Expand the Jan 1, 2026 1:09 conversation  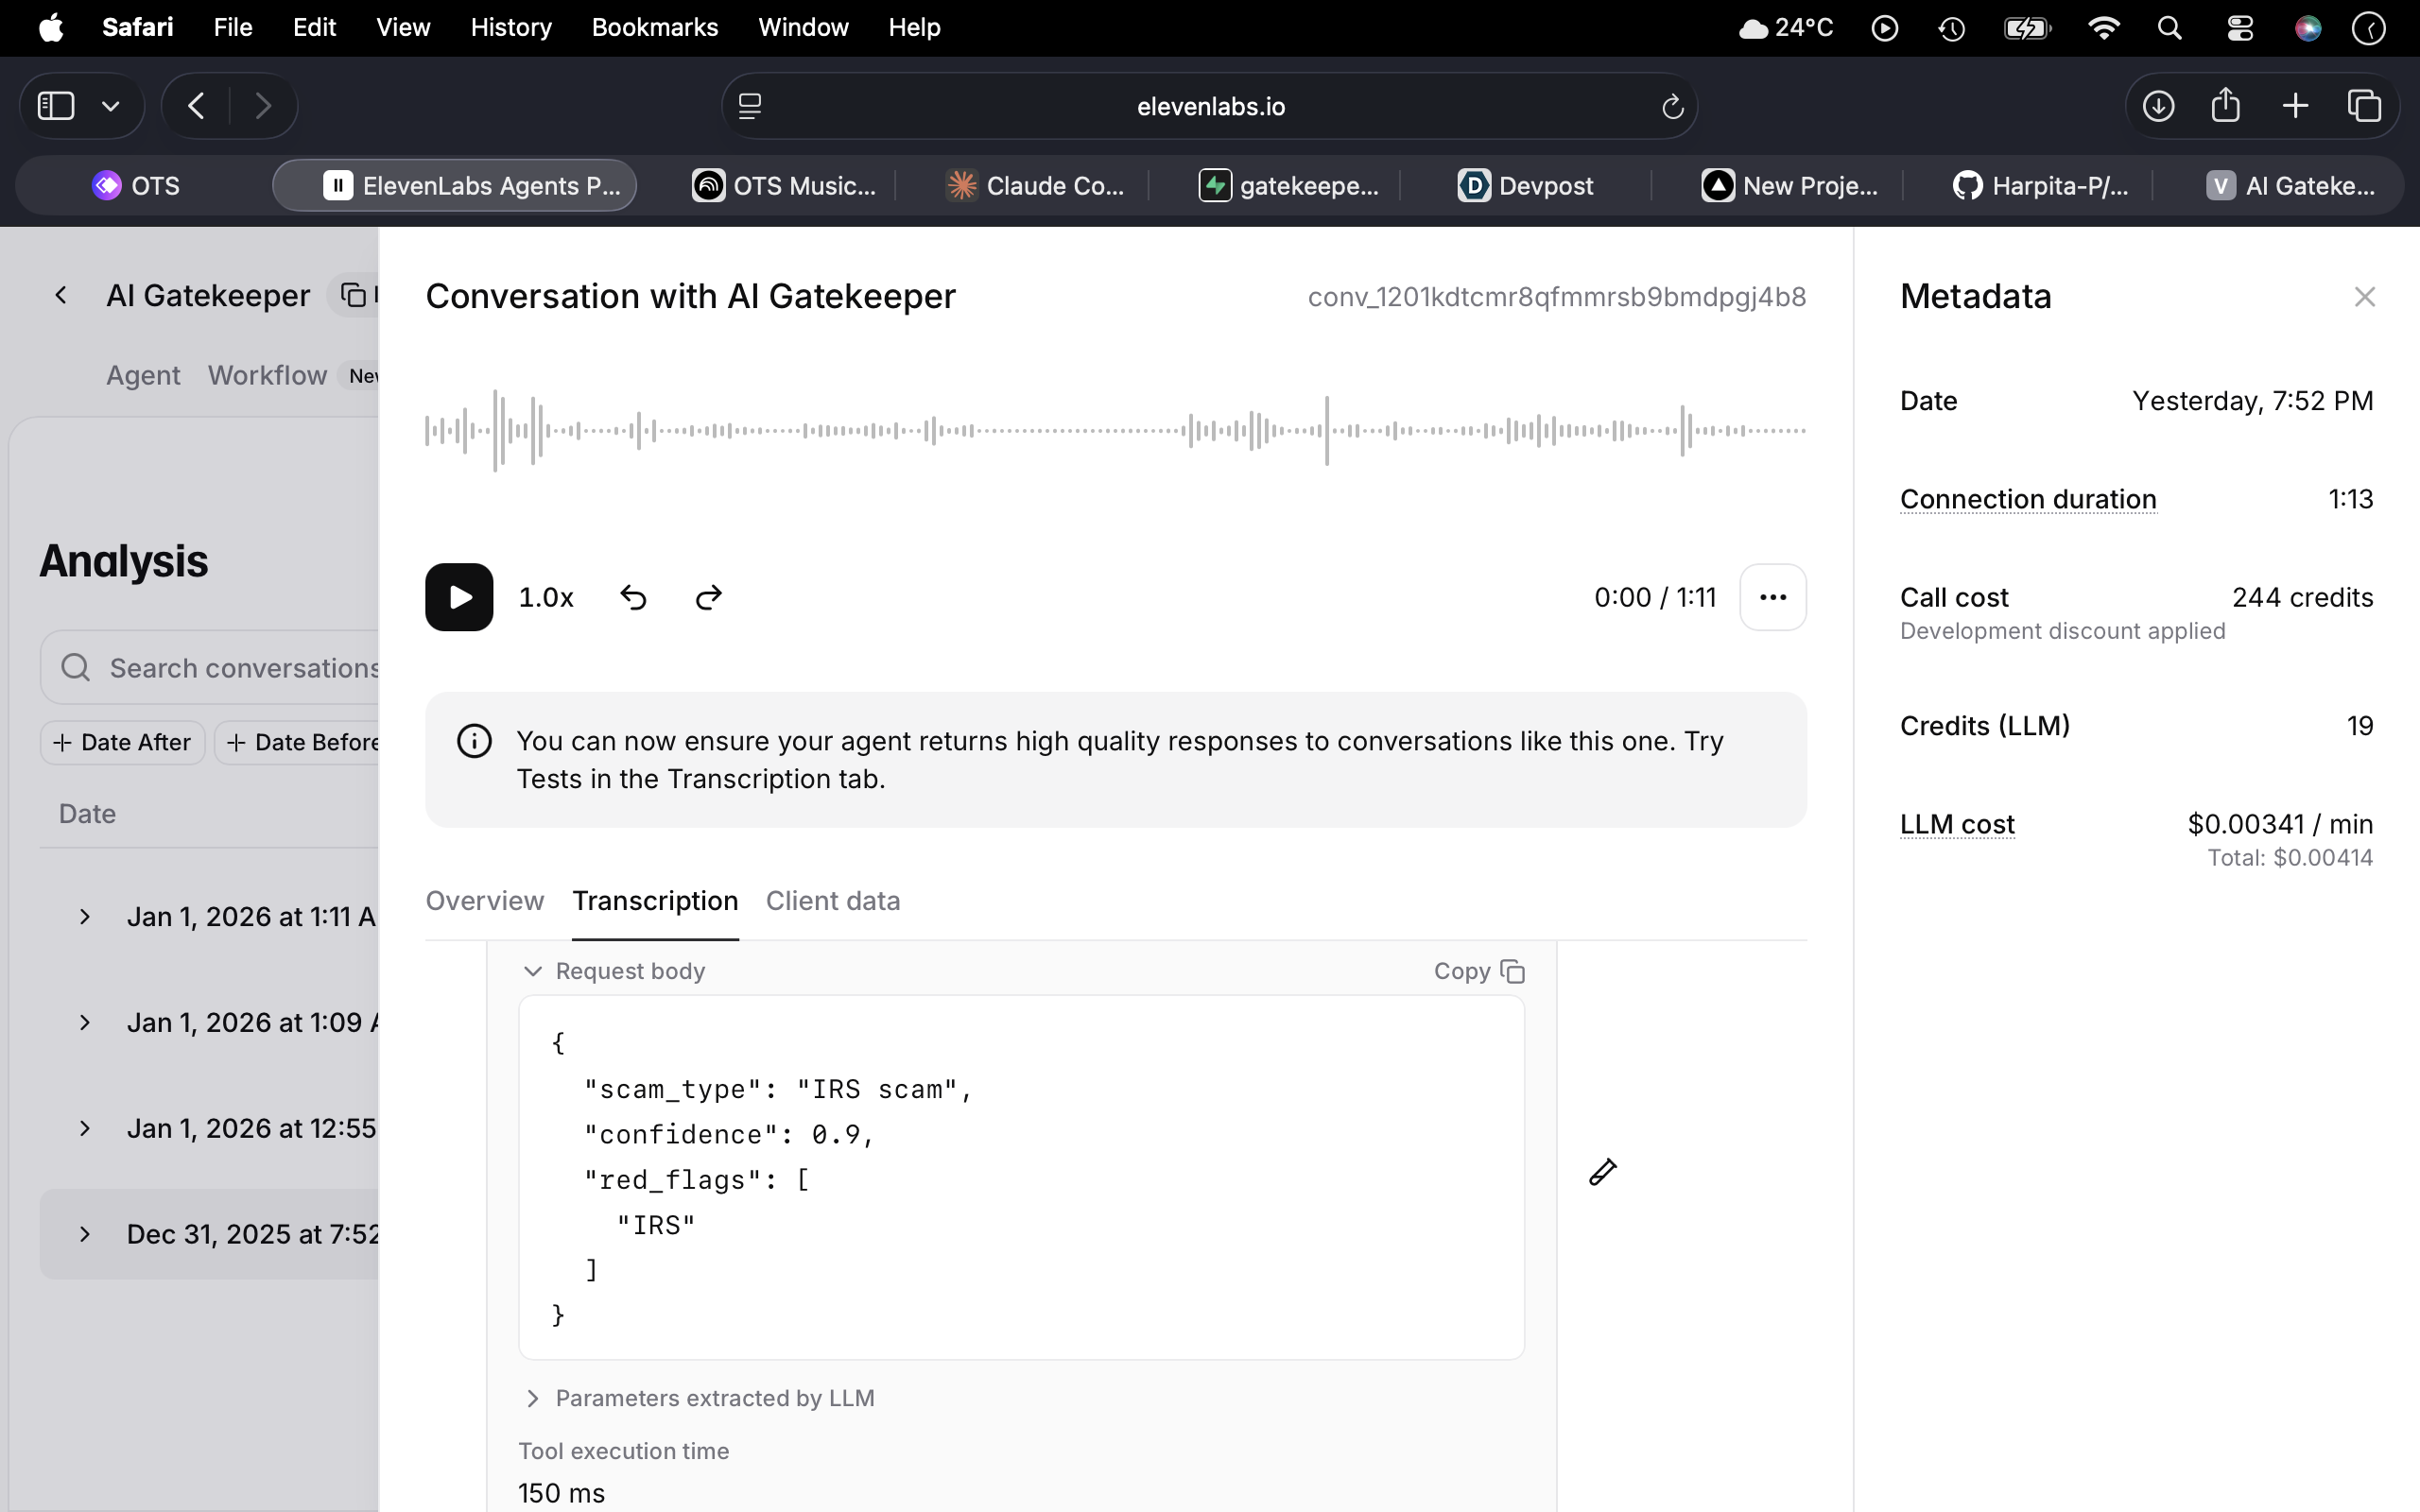click(85, 1022)
